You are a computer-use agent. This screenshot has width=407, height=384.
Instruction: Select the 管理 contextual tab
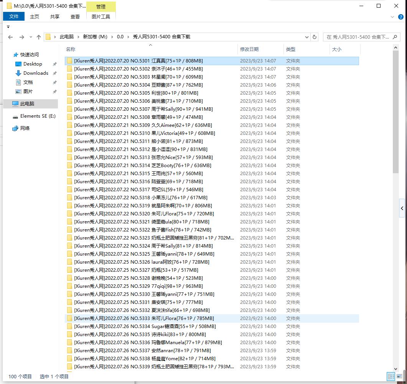(x=101, y=7)
